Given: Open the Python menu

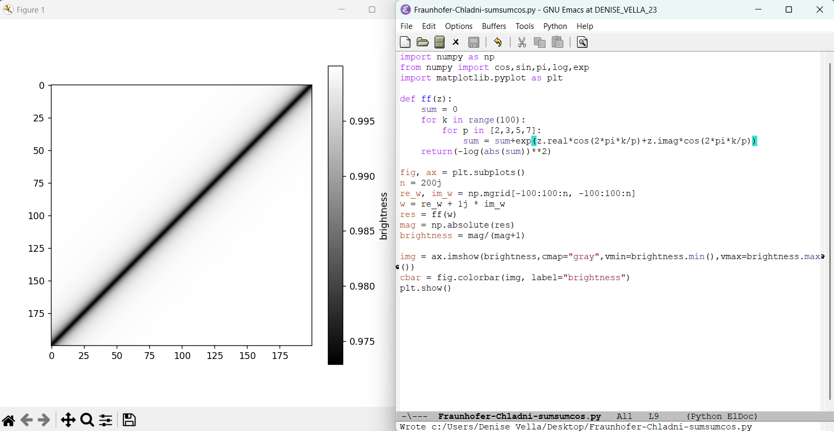Looking at the screenshot, I should tap(555, 26).
